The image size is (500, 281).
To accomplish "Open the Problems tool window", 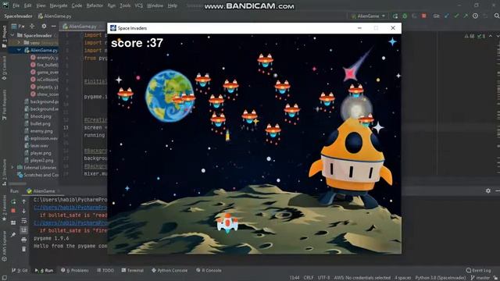I will (x=75, y=270).
